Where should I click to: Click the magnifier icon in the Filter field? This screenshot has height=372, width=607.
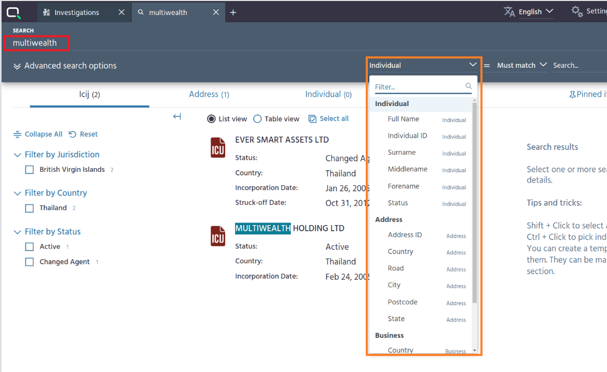[468, 86]
